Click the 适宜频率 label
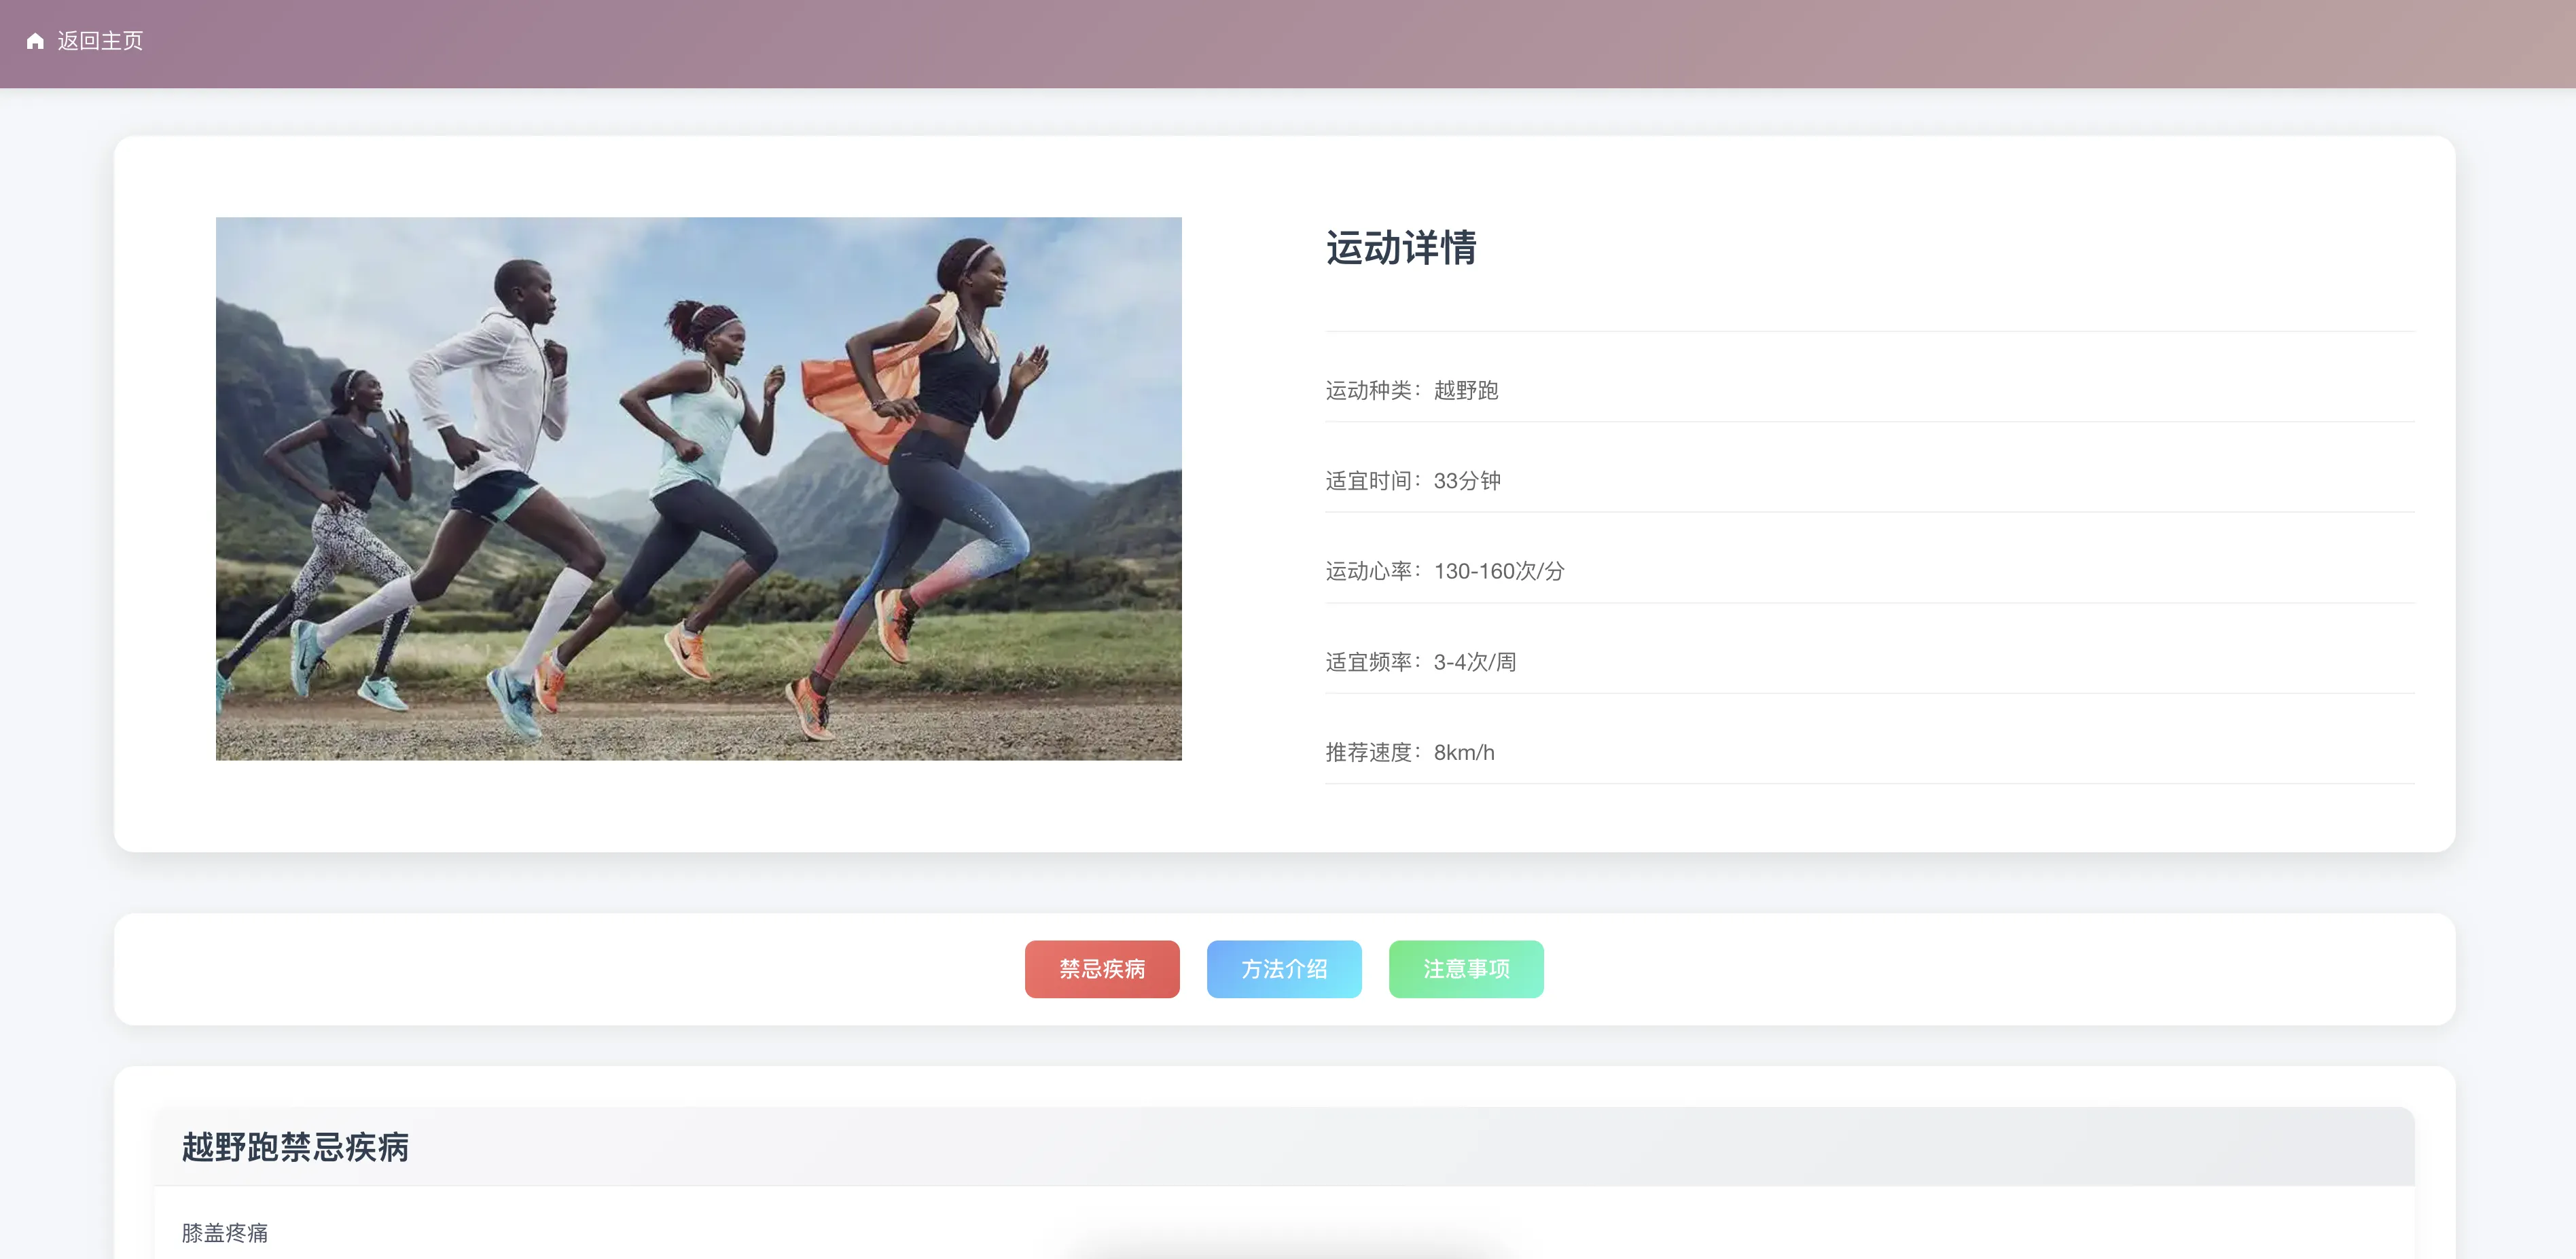The height and width of the screenshot is (1259, 2576). [1368, 662]
